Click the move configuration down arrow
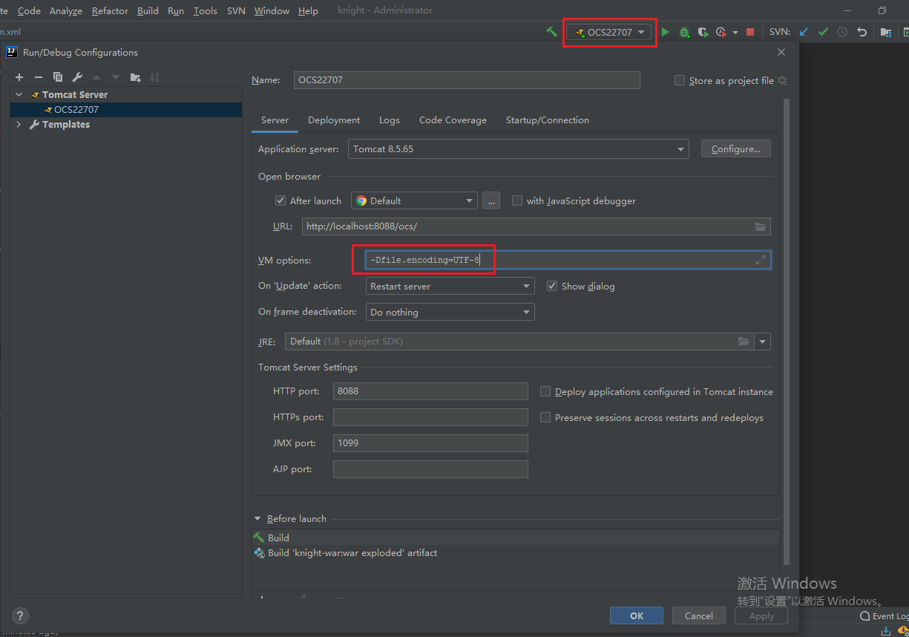The height and width of the screenshot is (637, 909). pyautogui.click(x=116, y=77)
